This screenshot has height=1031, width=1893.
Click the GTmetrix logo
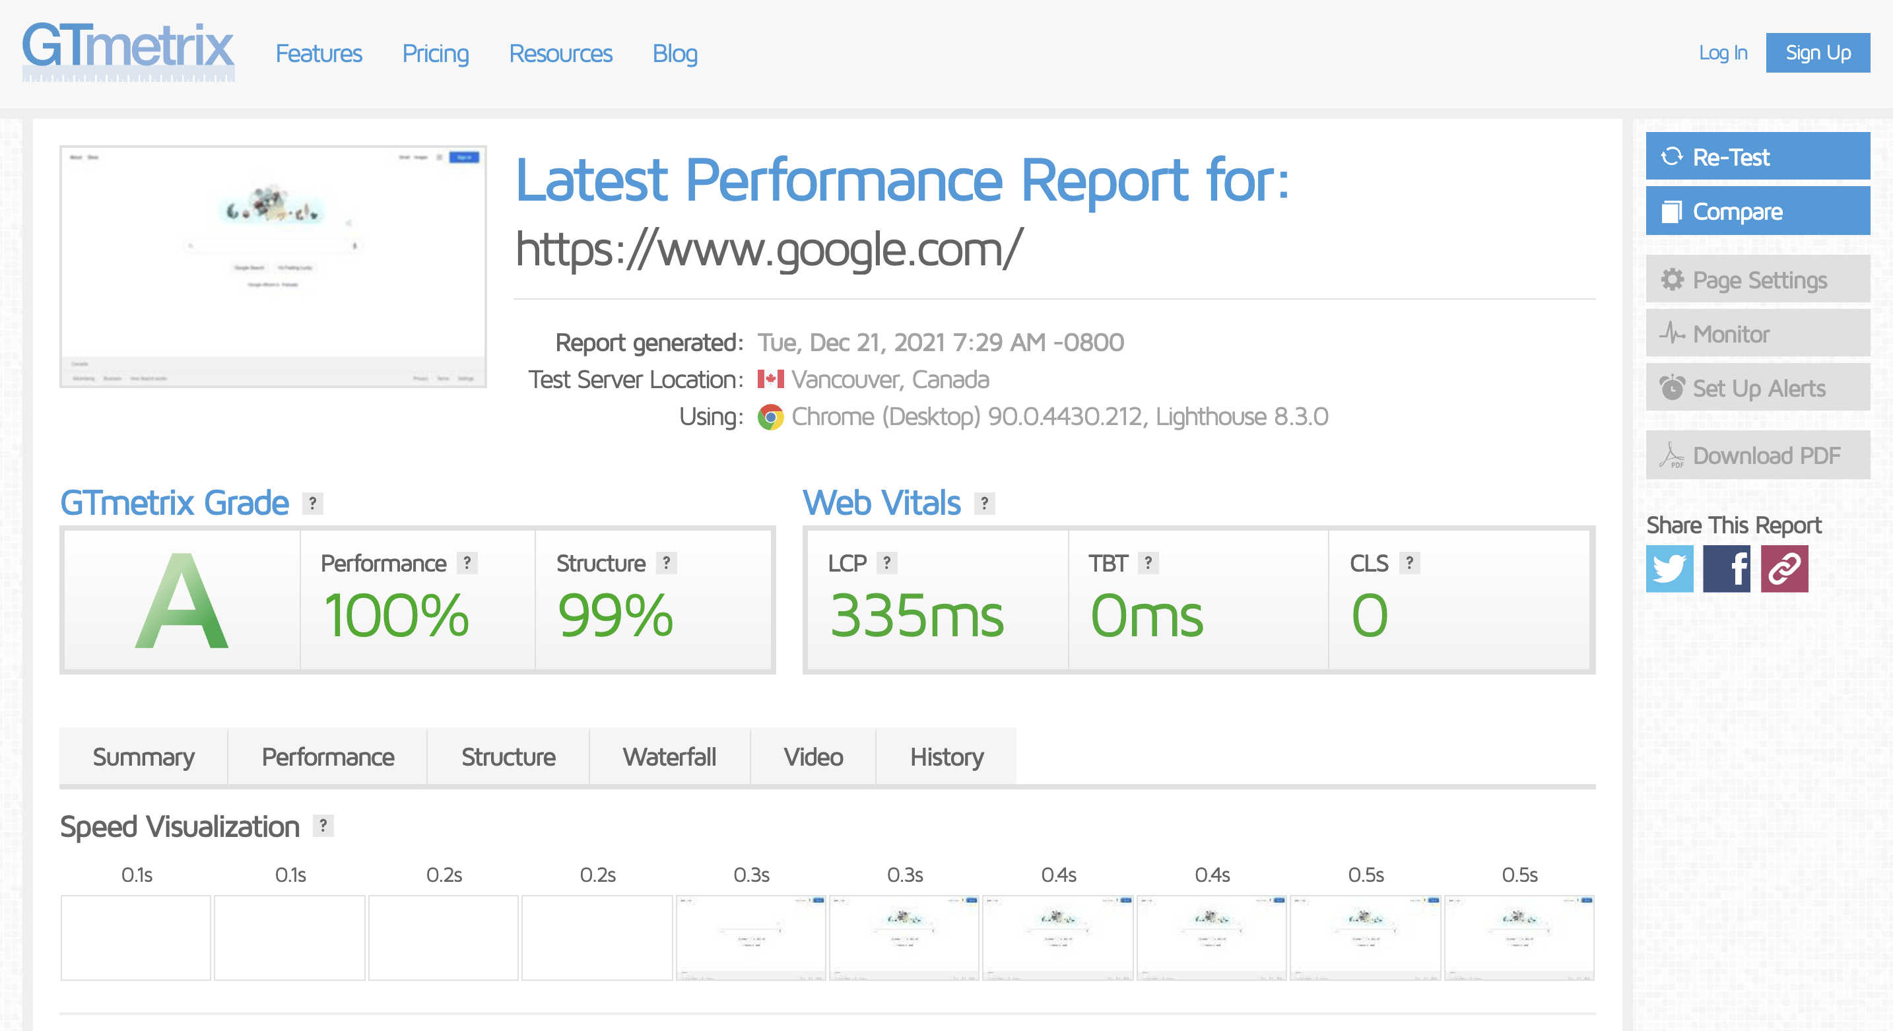128,51
